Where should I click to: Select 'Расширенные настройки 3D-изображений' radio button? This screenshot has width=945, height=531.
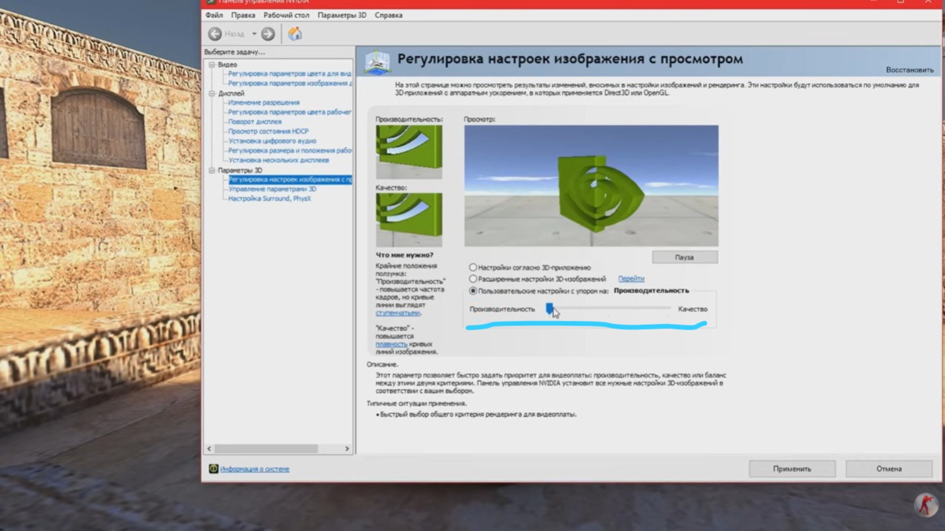click(x=473, y=279)
